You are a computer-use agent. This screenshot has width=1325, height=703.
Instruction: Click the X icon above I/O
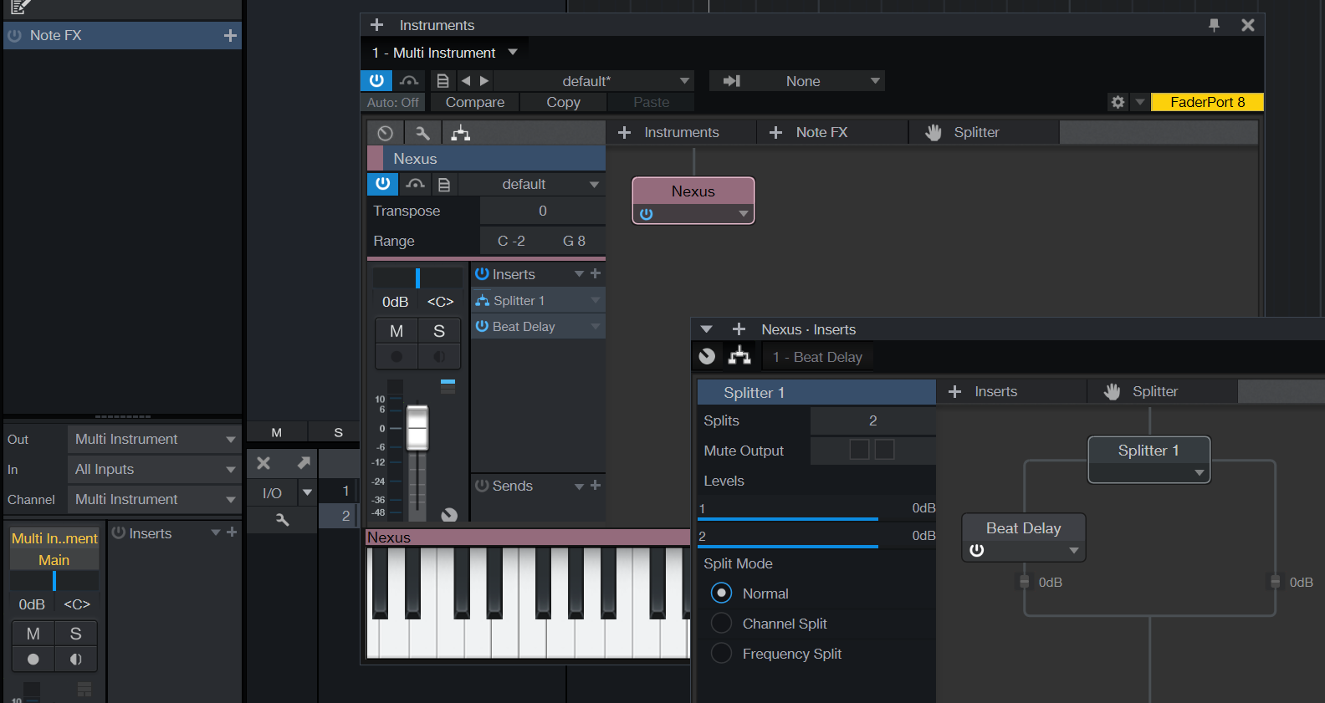pos(263,463)
